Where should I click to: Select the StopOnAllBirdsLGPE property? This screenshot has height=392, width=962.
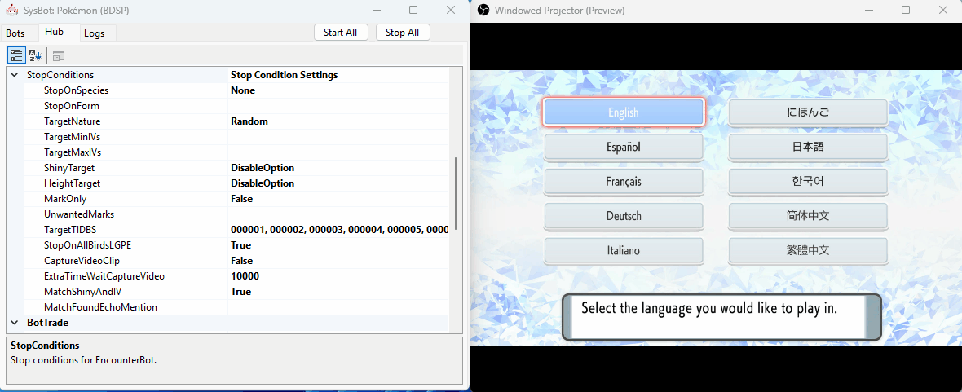(236, 245)
